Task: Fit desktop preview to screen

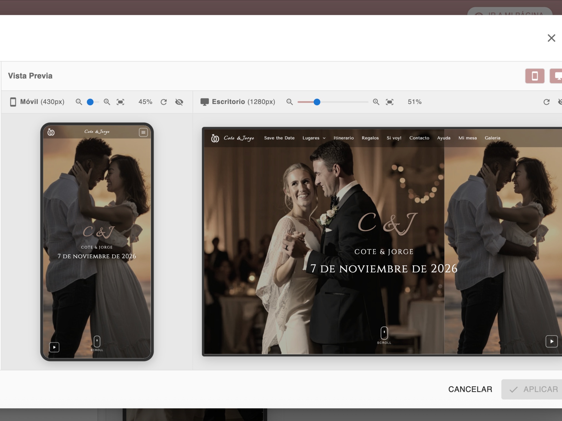Action: coord(390,102)
